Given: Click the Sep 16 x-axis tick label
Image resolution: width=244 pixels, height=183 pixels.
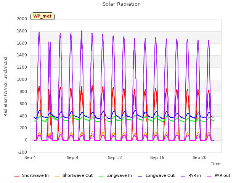Looking at the screenshot, I should (157, 157).
